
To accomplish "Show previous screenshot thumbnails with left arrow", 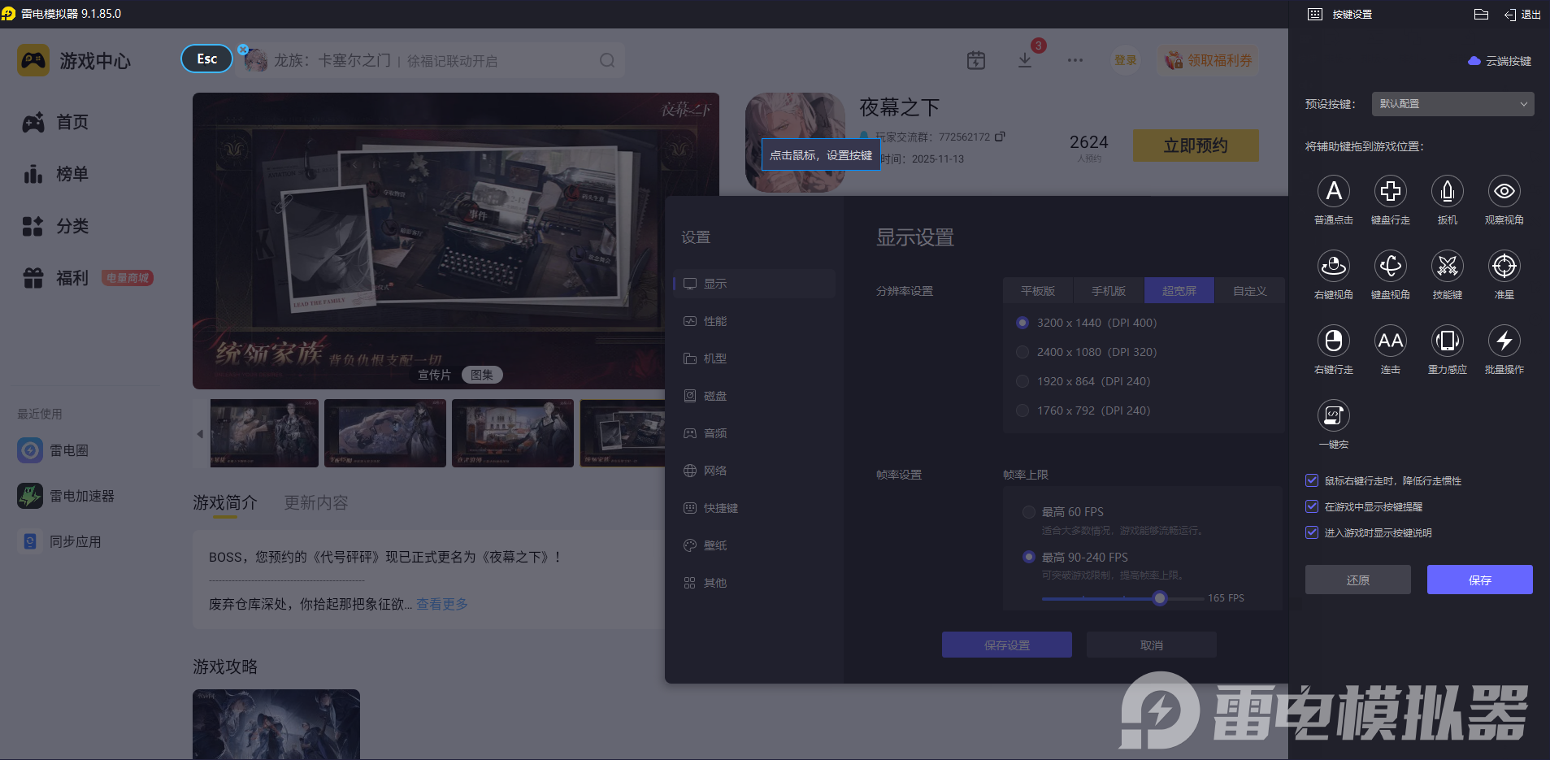I will point(200,434).
